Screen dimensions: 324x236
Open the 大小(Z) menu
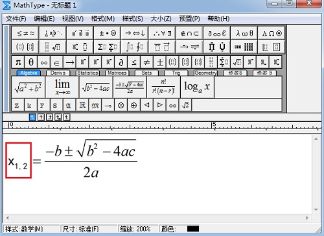coord(161,19)
